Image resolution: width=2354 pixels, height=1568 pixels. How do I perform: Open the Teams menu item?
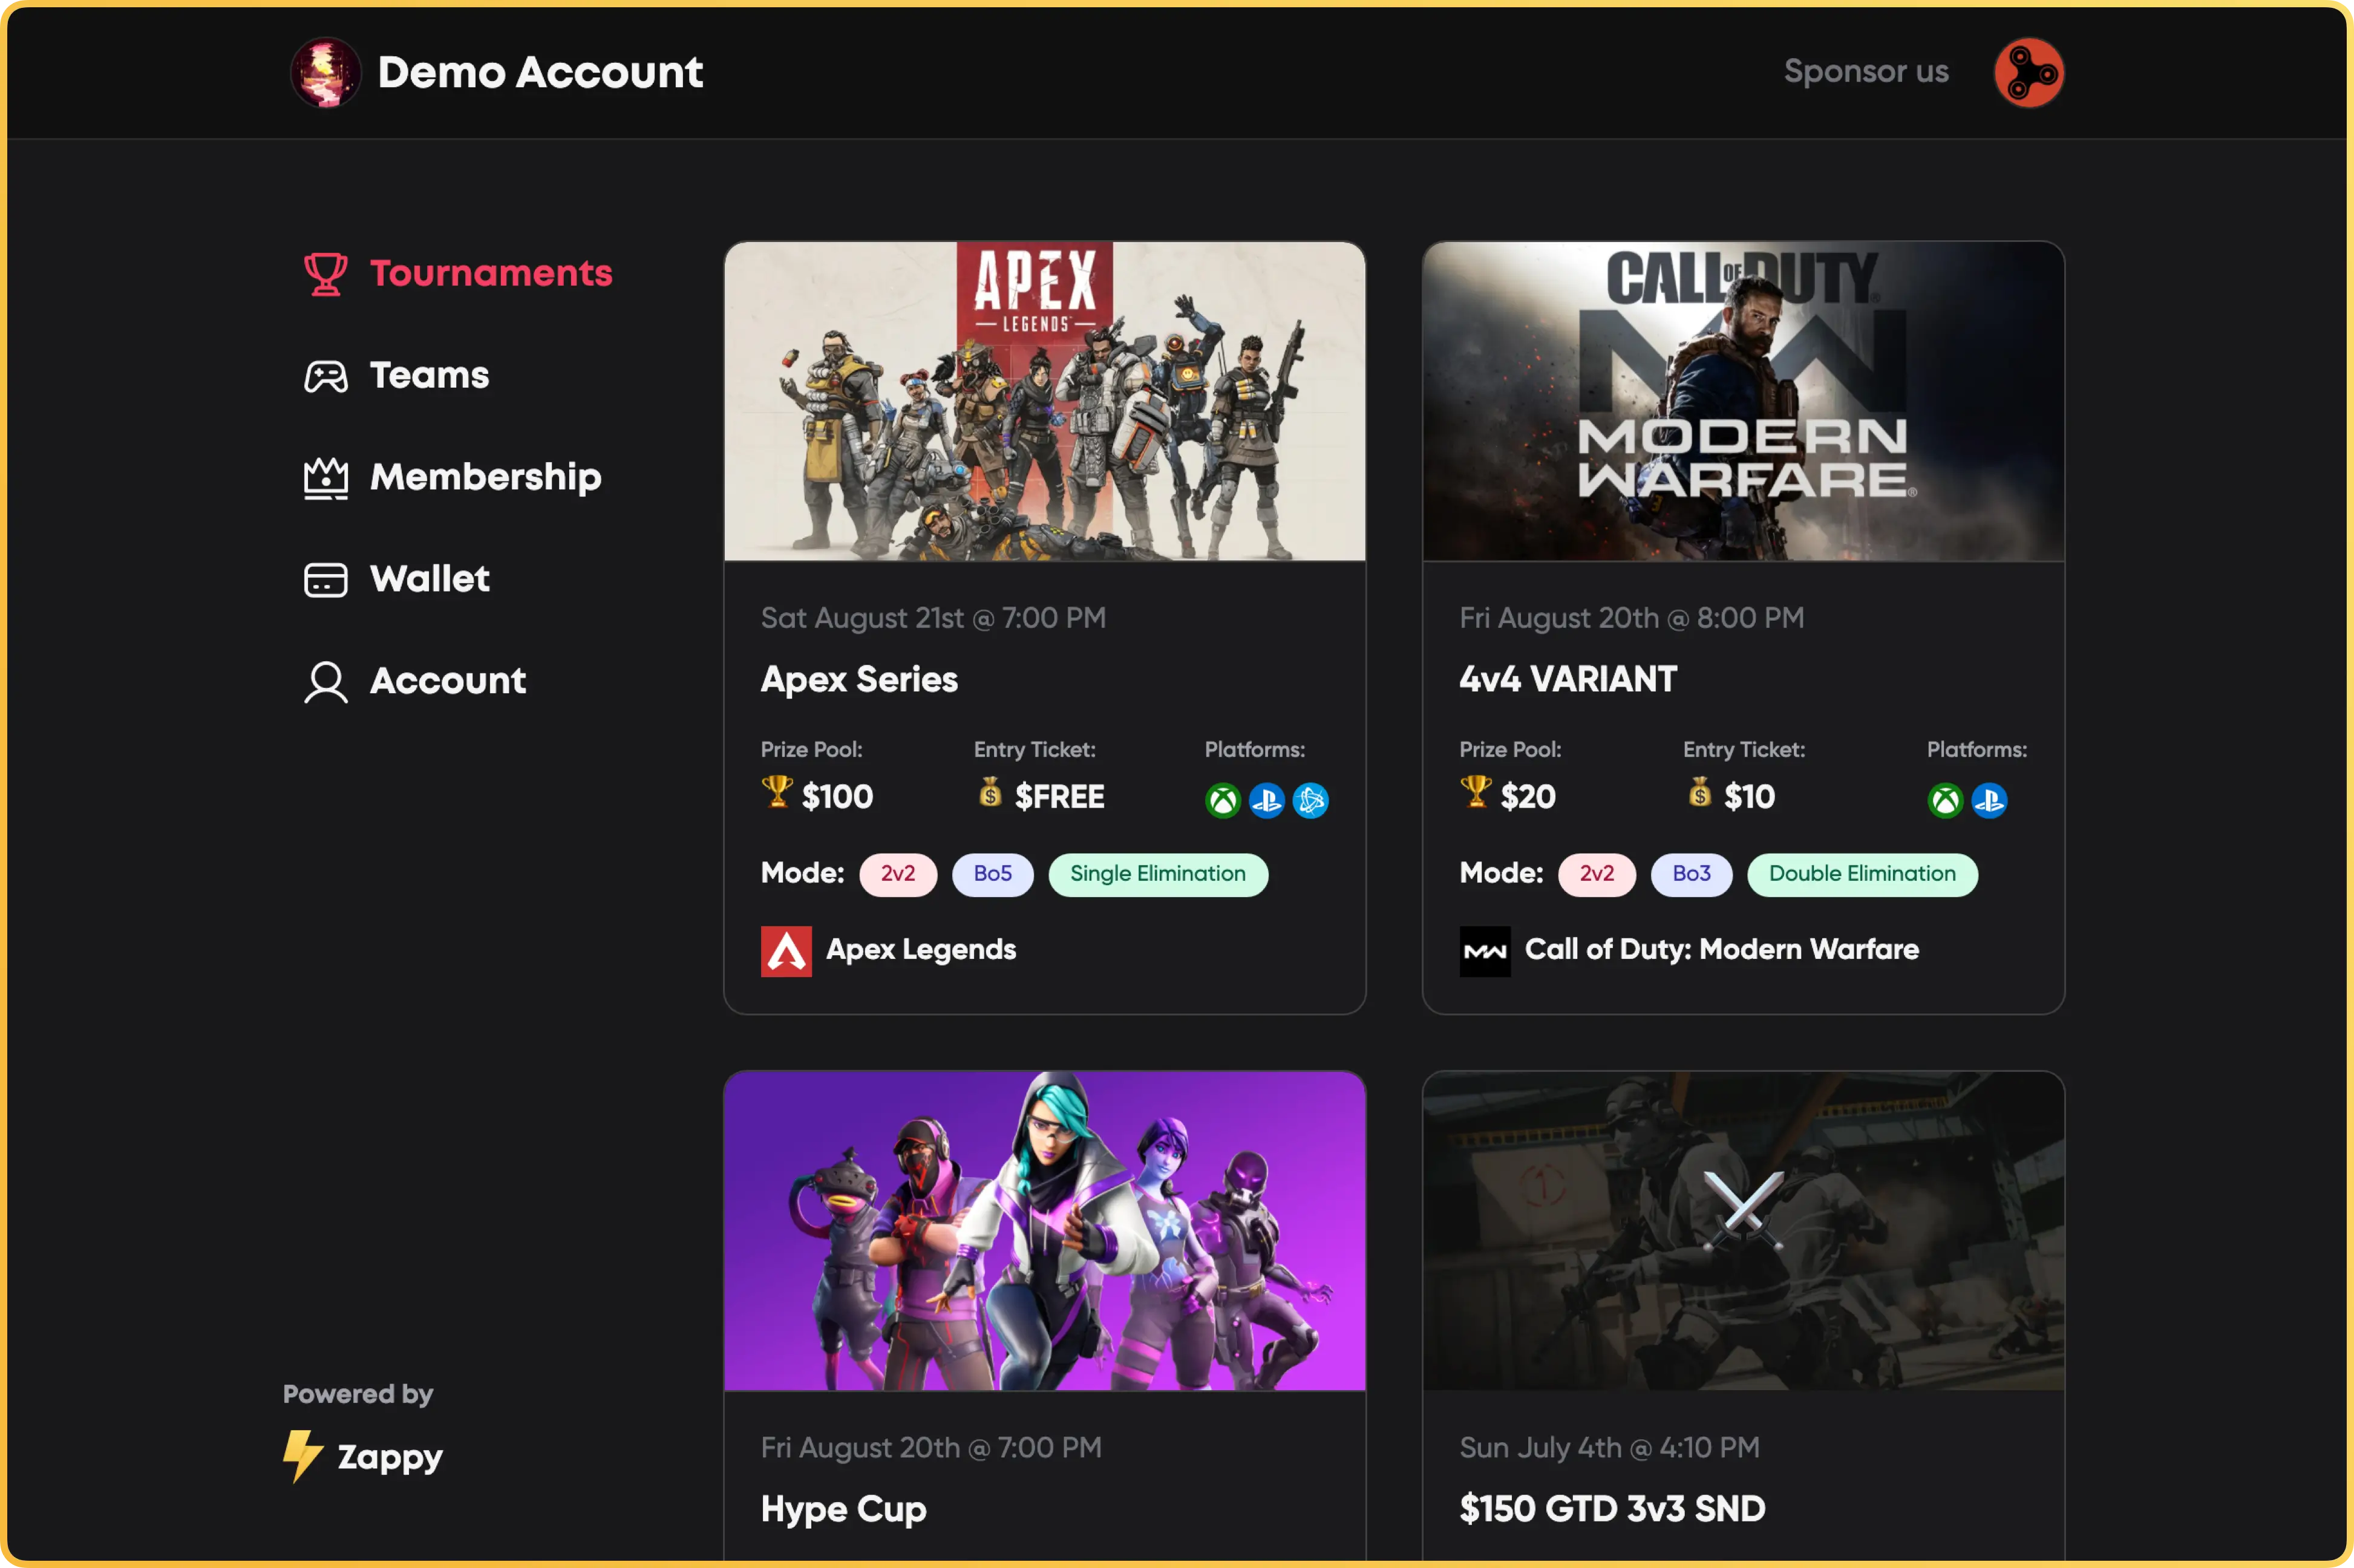[x=429, y=376]
